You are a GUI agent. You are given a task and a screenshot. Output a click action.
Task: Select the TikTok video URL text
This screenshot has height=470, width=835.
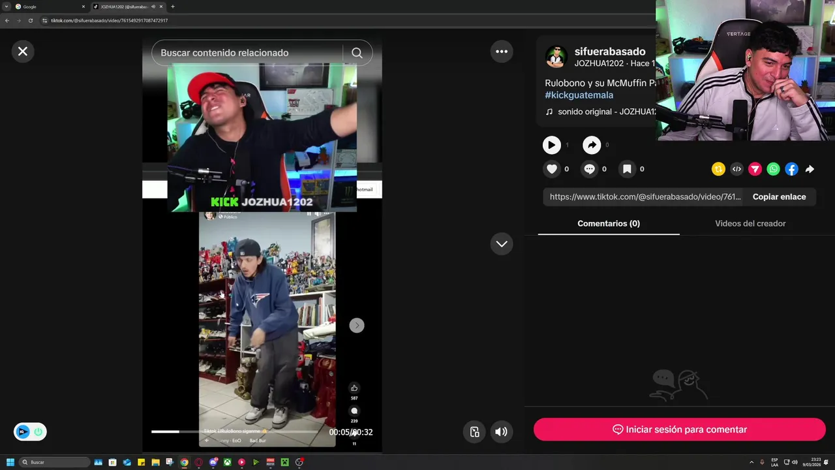point(645,196)
